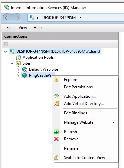Open the Help menu
The image size is (124, 168).
click(37, 28)
